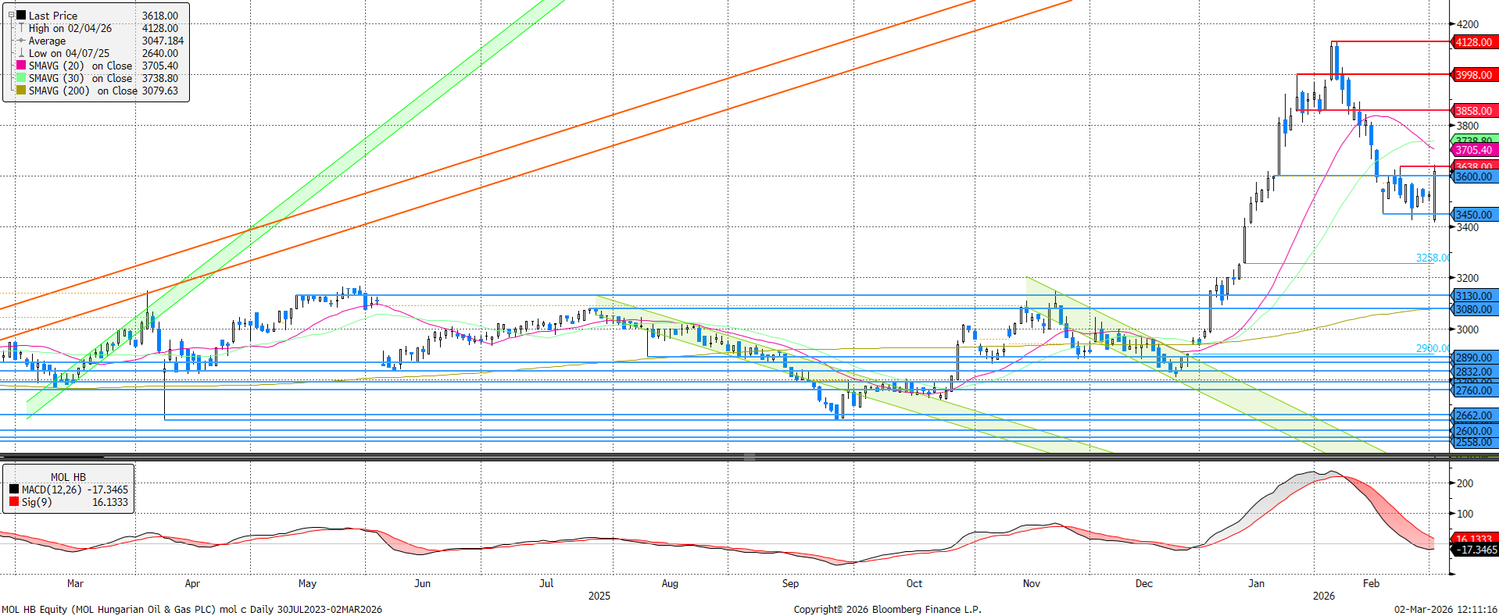This screenshot has width=1499, height=616.
Task: Click the light green SMAVG (30) swatch
Action: pos(21,78)
